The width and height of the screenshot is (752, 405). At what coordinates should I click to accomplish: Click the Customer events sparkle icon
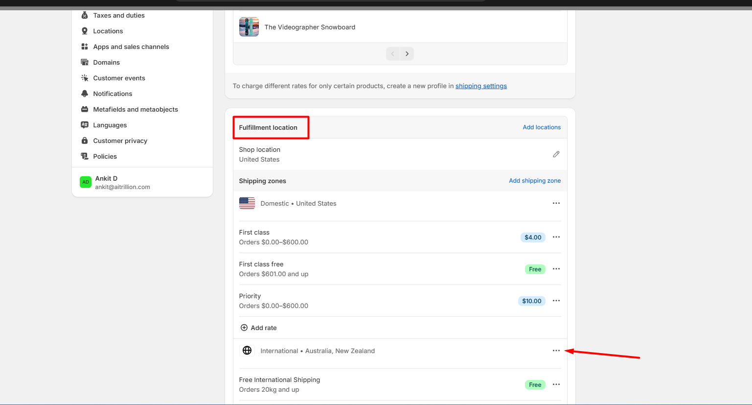85,78
